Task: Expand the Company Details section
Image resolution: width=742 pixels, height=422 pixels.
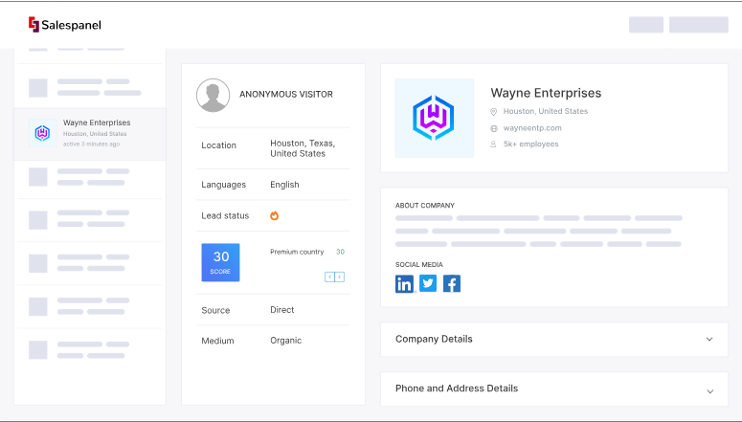Action: click(x=554, y=339)
